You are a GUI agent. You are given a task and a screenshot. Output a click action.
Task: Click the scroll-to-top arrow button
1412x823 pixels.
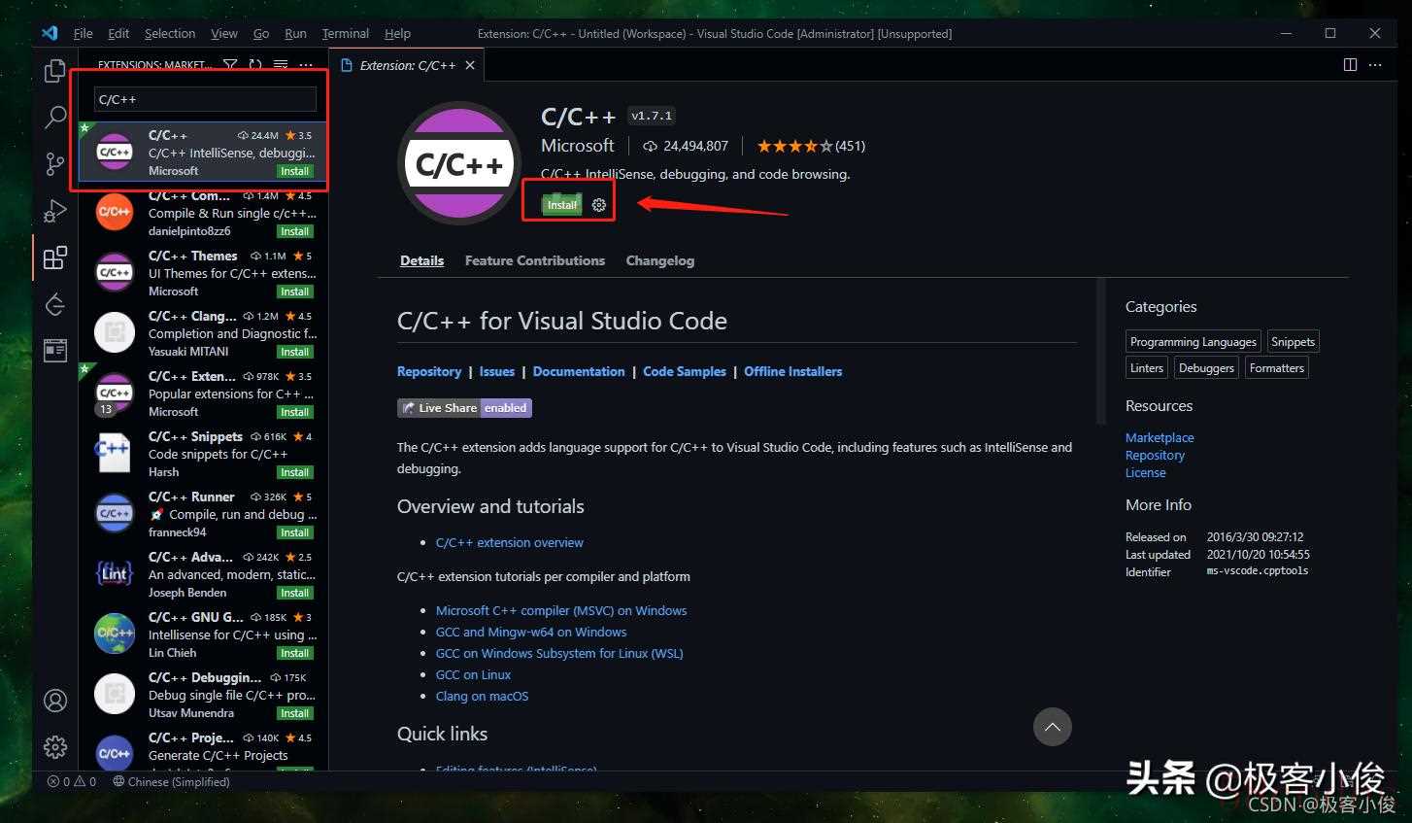(1052, 727)
